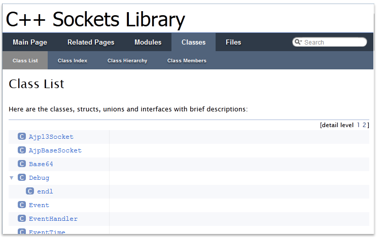
Task: Follow the Event class link
Action: 39,205
